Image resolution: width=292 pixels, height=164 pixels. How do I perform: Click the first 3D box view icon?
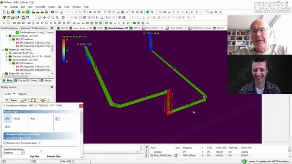coord(4,17)
